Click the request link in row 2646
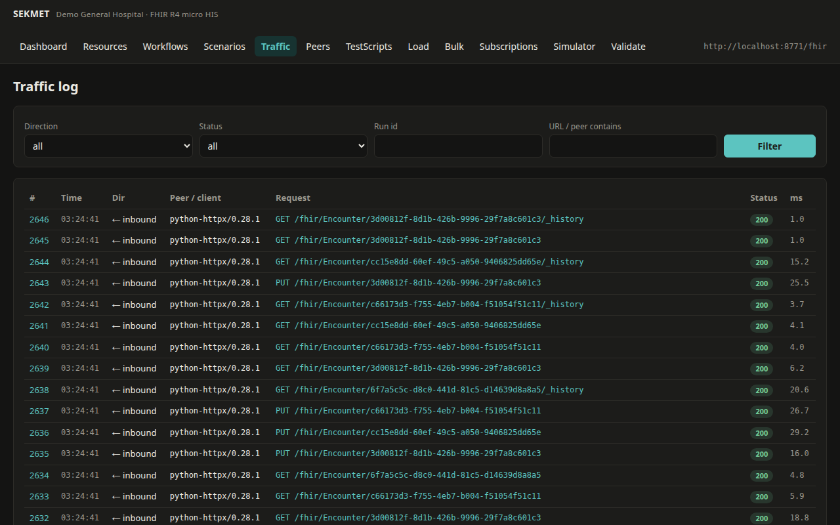Viewport: 840px width, 525px height. [x=429, y=219]
